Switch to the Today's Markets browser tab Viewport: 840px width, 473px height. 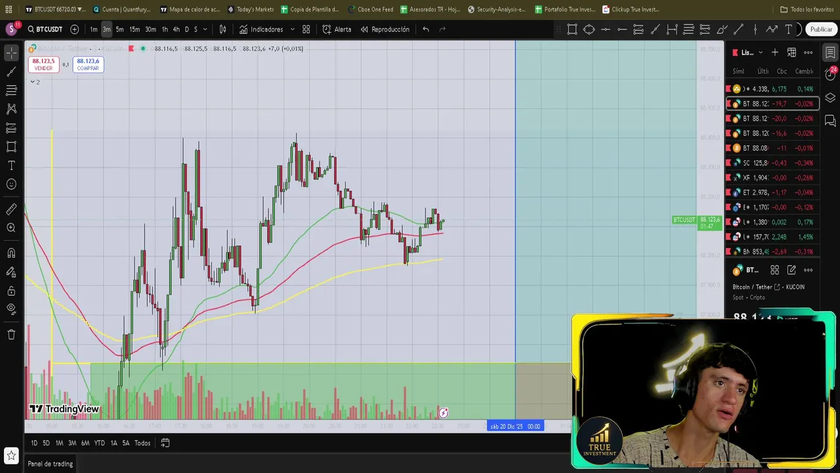tap(251, 9)
